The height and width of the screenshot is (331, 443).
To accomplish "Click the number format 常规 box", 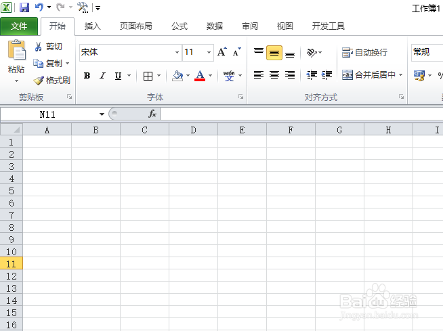I will [427, 52].
